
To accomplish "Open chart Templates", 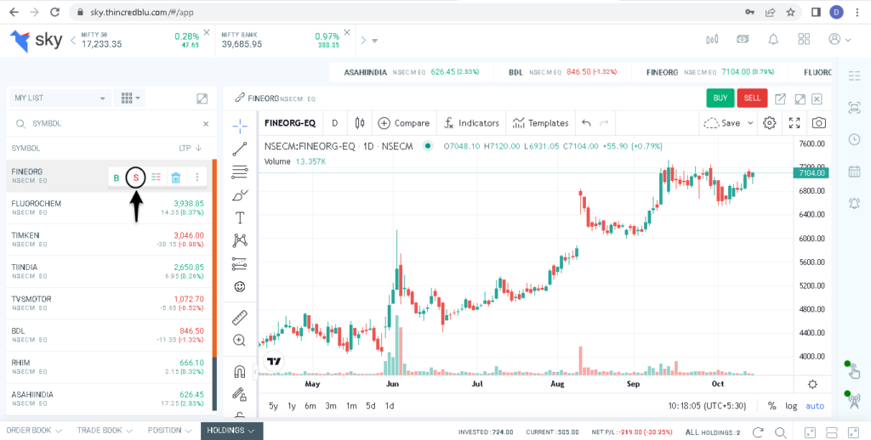I will point(540,123).
